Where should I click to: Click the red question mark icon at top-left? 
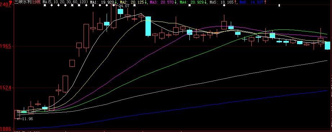(10, 2)
